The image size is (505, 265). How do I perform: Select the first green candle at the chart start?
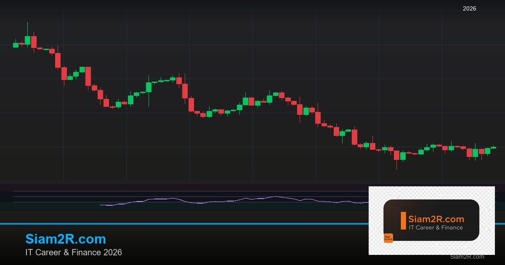click(16, 45)
